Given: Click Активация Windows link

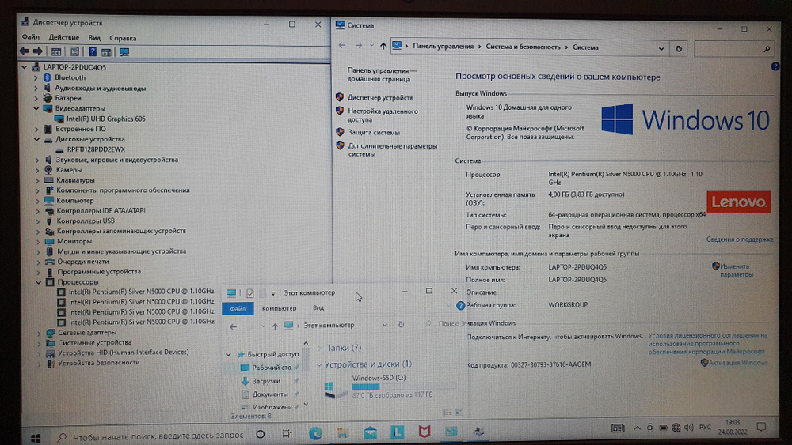Looking at the screenshot, I should 737,362.
